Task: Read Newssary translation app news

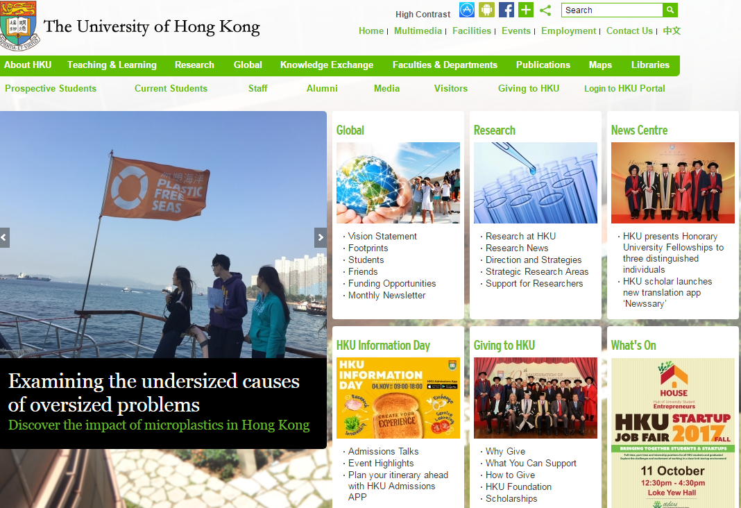Action: (667, 292)
